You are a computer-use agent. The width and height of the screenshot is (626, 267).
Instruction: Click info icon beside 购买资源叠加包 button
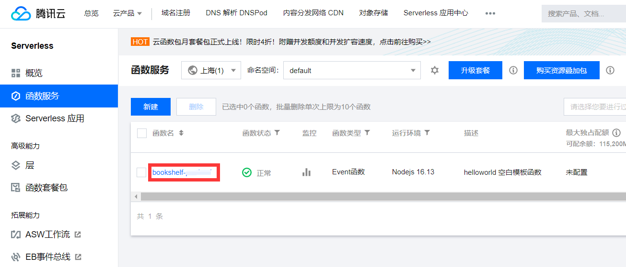click(610, 70)
